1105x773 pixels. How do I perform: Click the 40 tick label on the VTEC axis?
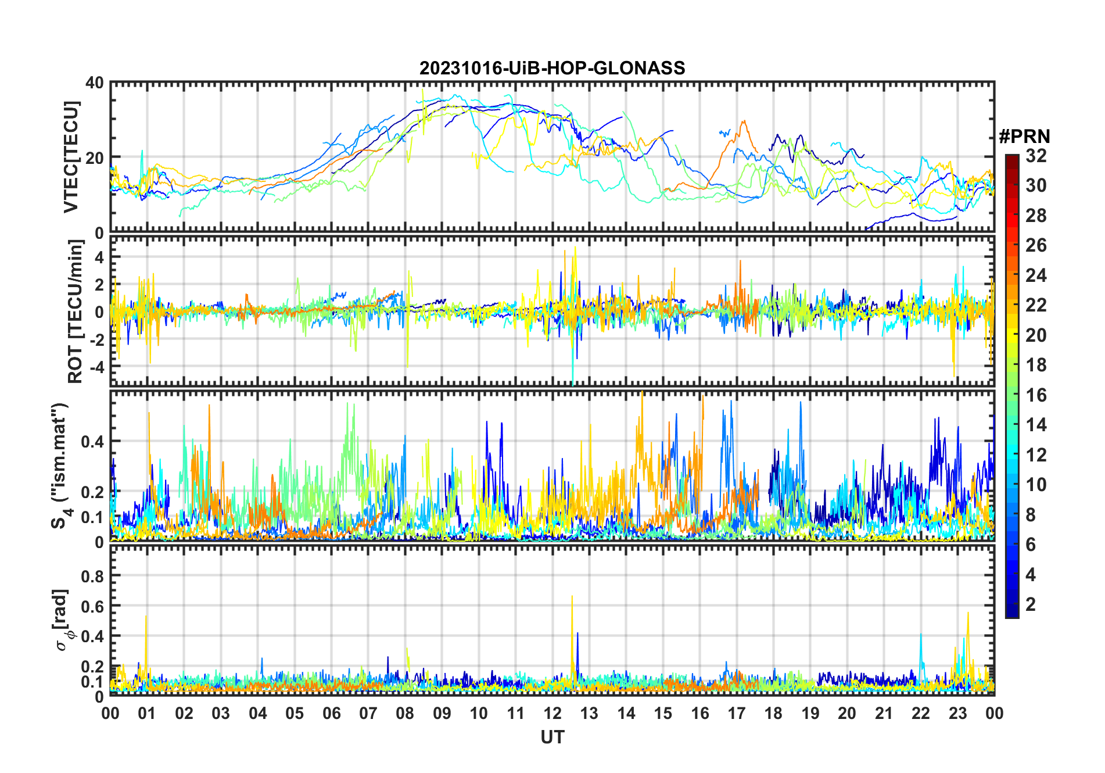95,83
